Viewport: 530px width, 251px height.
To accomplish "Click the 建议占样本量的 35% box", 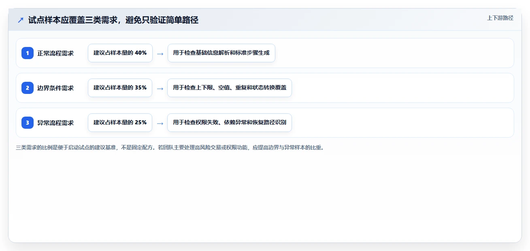I will [120, 88].
